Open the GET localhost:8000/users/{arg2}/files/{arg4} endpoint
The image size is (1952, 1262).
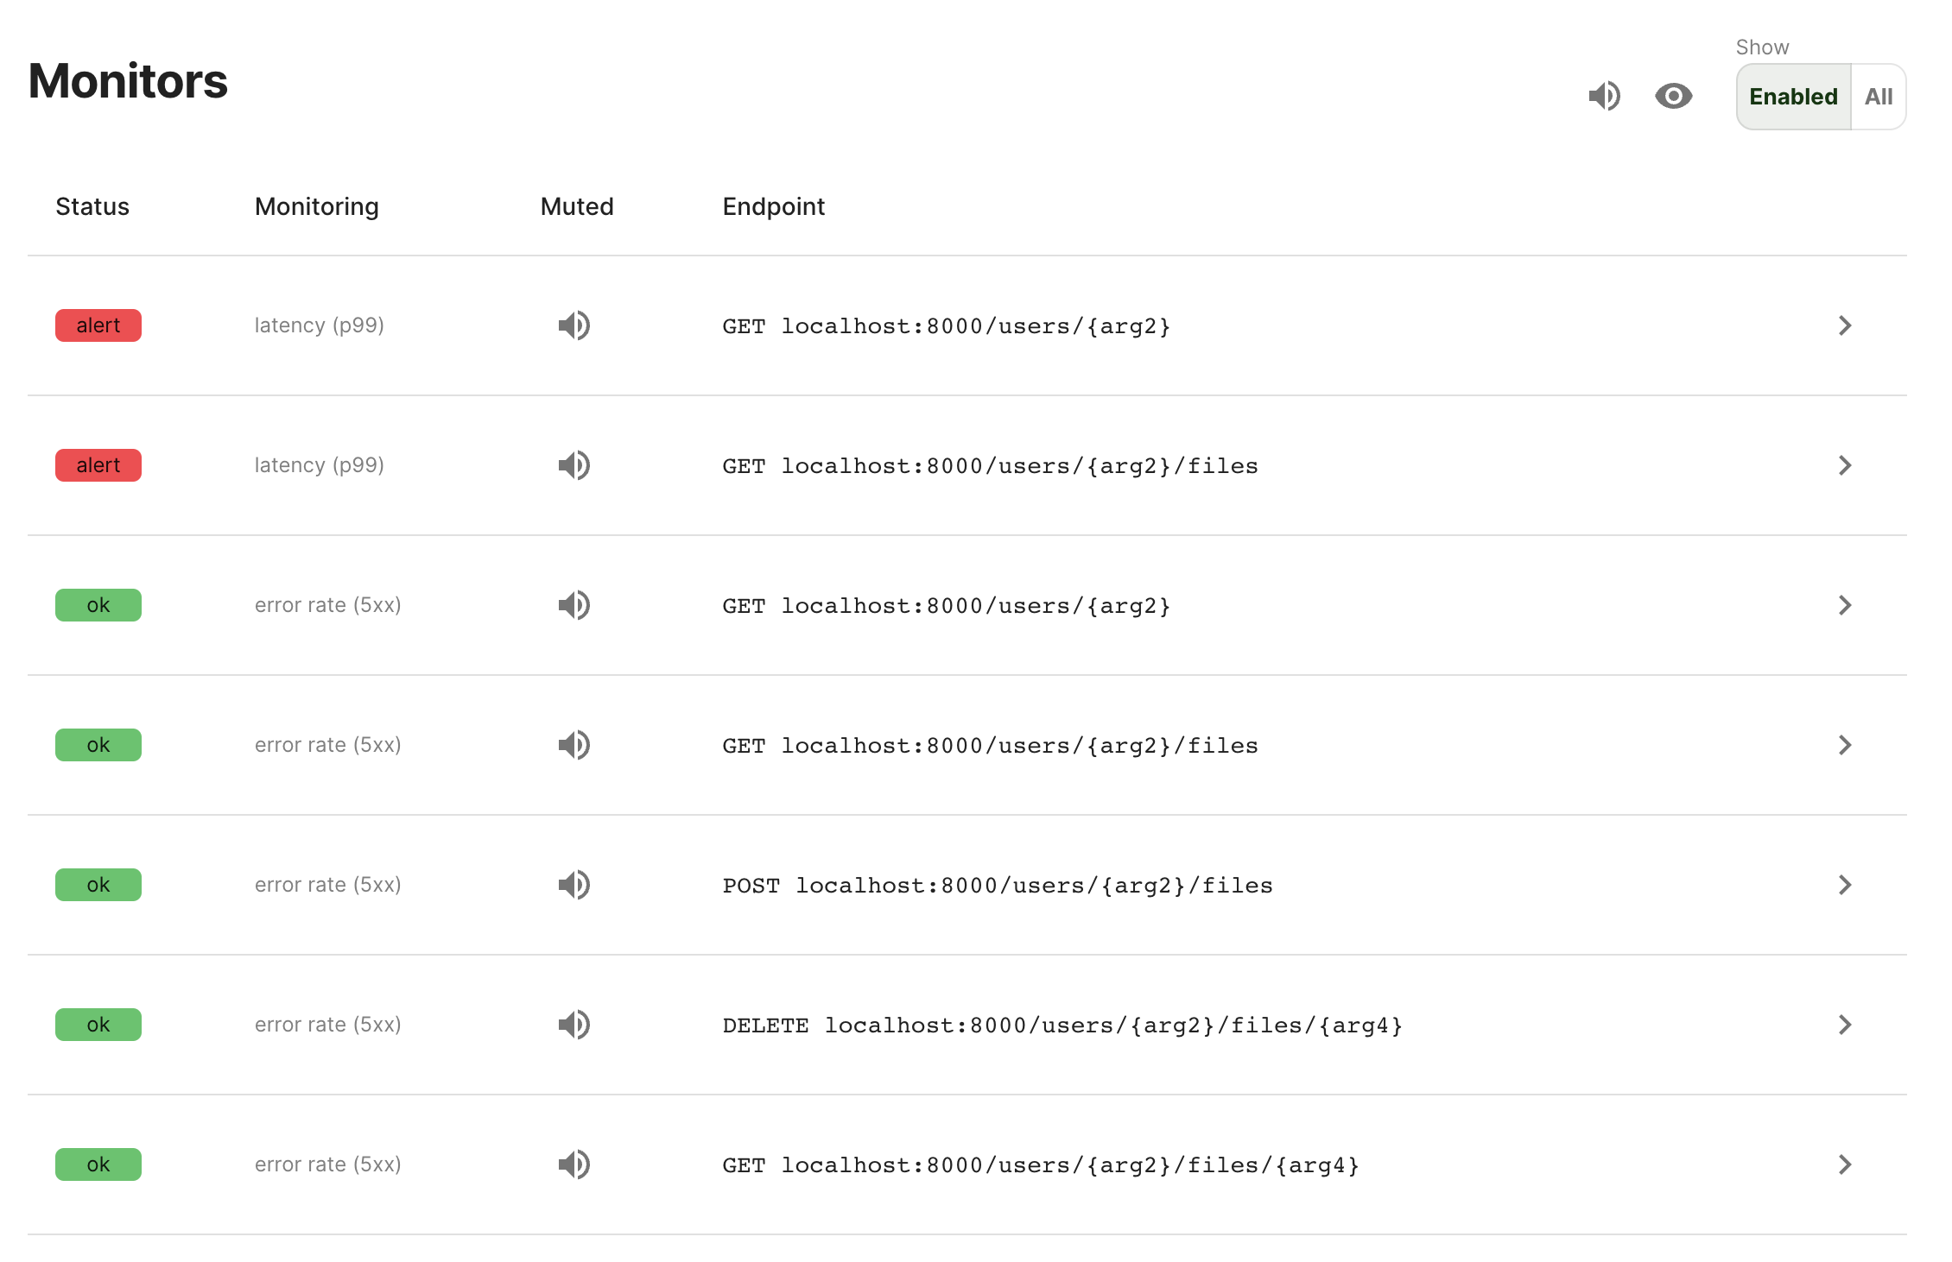pyautogui.click(x=1040, y=1165)
